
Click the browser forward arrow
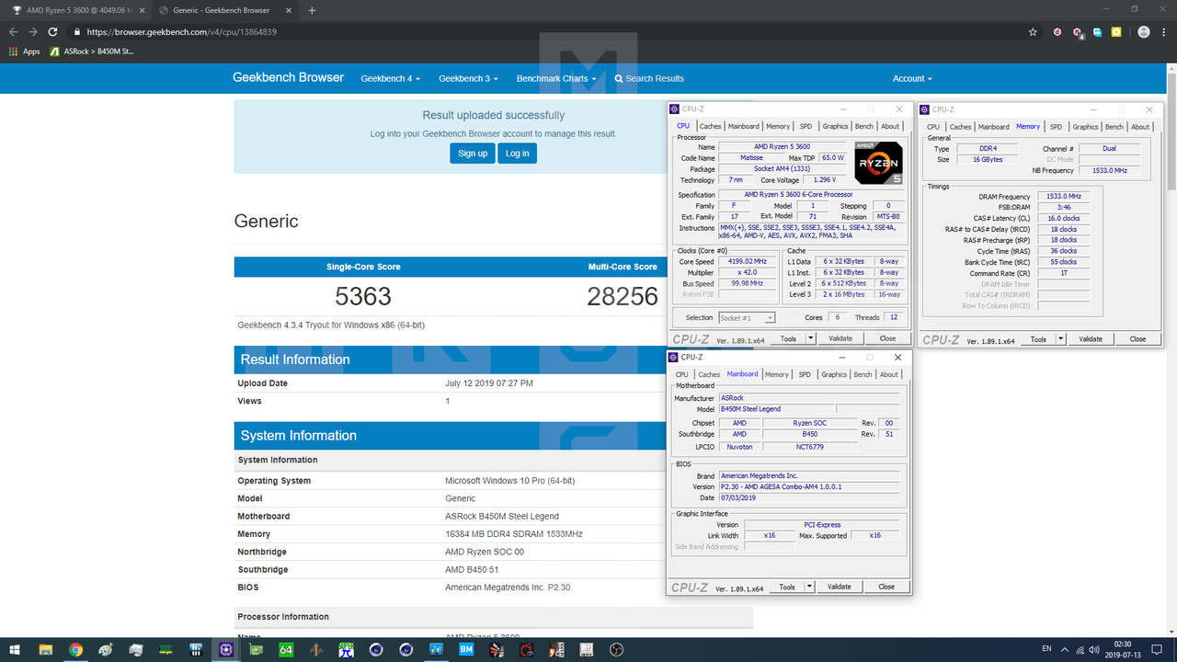click(x=34, y=31)
